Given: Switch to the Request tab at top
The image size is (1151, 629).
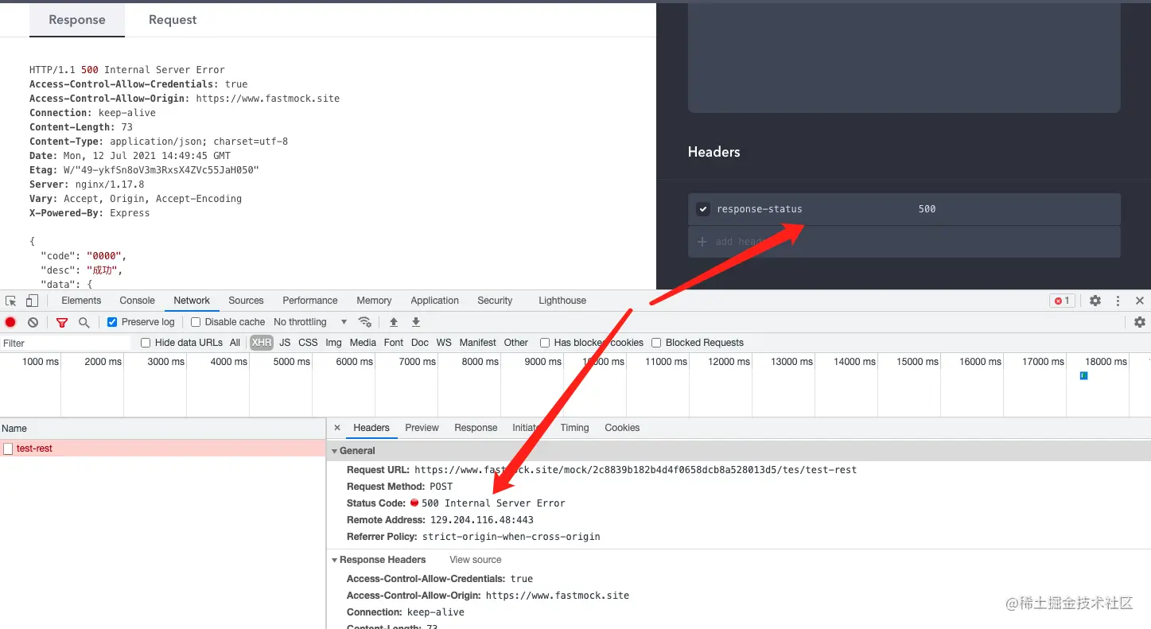Looking at the screenshot, I should click(x=173, y=20).
